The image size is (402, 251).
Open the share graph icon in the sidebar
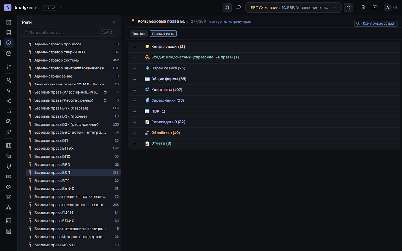[x=9, y=101]
